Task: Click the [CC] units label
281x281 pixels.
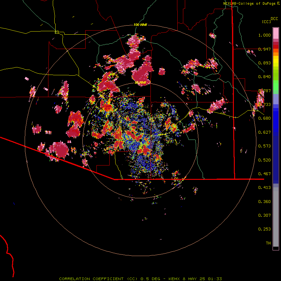Action: (x=267, y=22)
